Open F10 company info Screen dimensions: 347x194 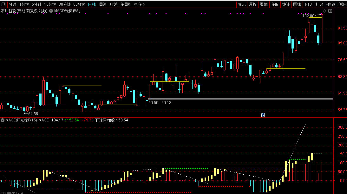click(308, 4)
